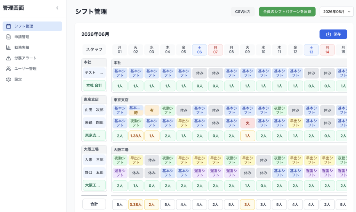Click the 日 14 date header
Image resolution: width=356 pixels, height=212 pixels.
point(327,50)
